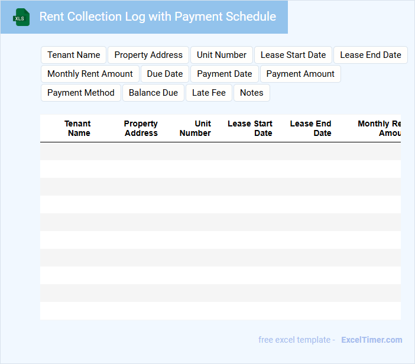Open the ExcelTimer.com link
This screenshot has height=364, width=415.
[x=371, y=340]
